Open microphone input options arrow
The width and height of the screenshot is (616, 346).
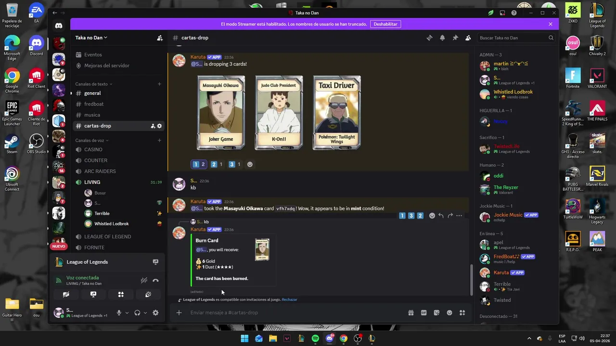[127, 313]
